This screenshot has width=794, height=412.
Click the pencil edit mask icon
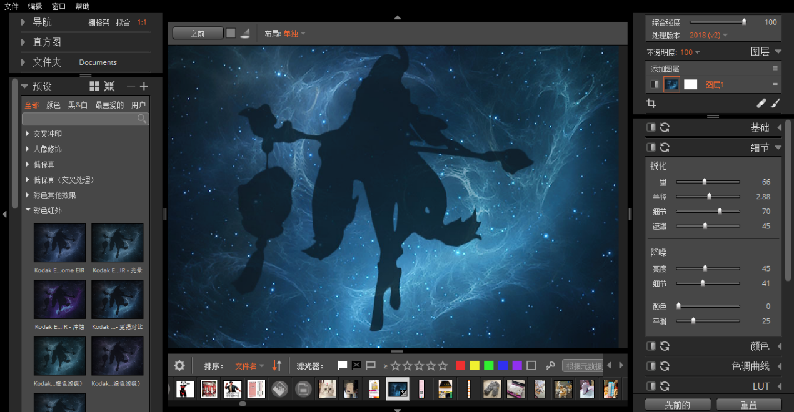coord(761,103)
